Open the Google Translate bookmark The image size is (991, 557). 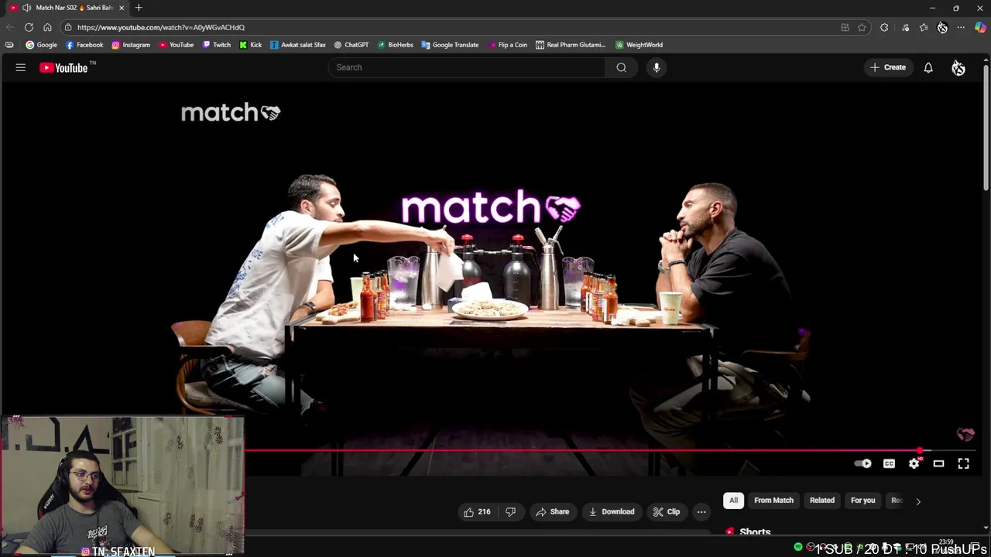[450, 45]
